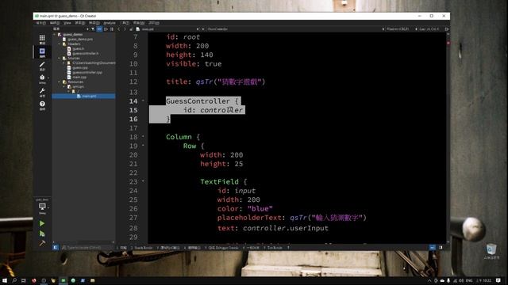Open guess.cpp in the project tree

79,68
